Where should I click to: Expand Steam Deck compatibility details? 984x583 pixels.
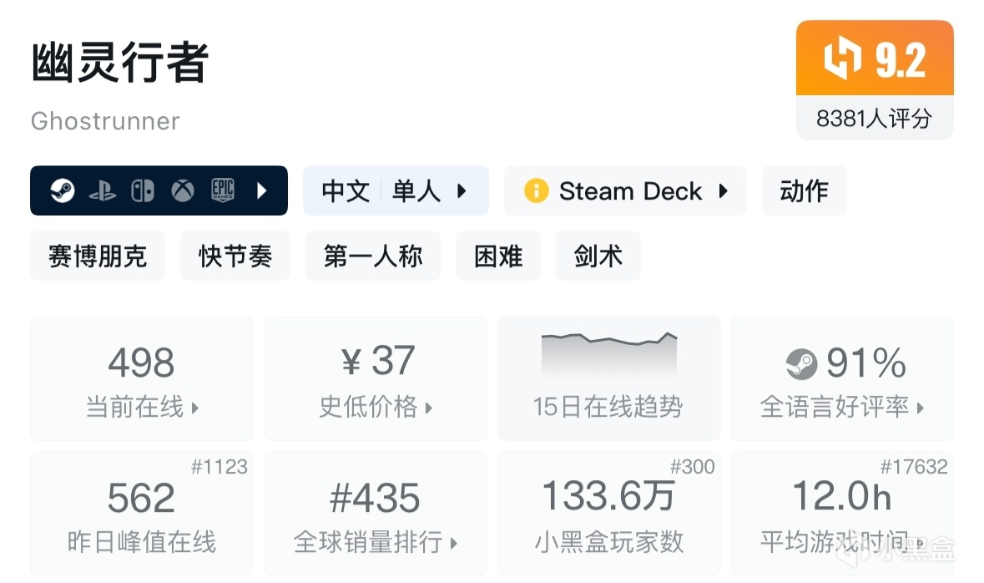724,191
